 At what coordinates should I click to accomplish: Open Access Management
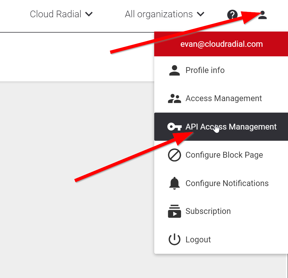(224, 98)
